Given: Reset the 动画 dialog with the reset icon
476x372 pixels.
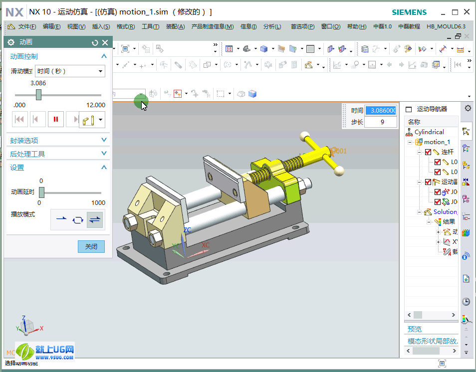Looking at the screenshot, I should [95, 43].
